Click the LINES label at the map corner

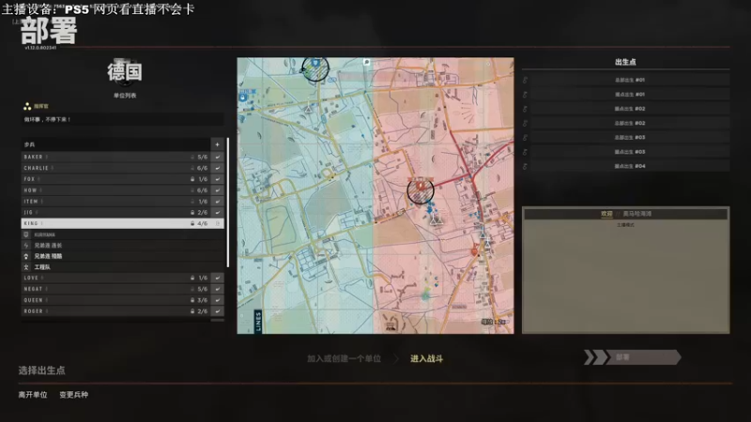click(258, 321)
